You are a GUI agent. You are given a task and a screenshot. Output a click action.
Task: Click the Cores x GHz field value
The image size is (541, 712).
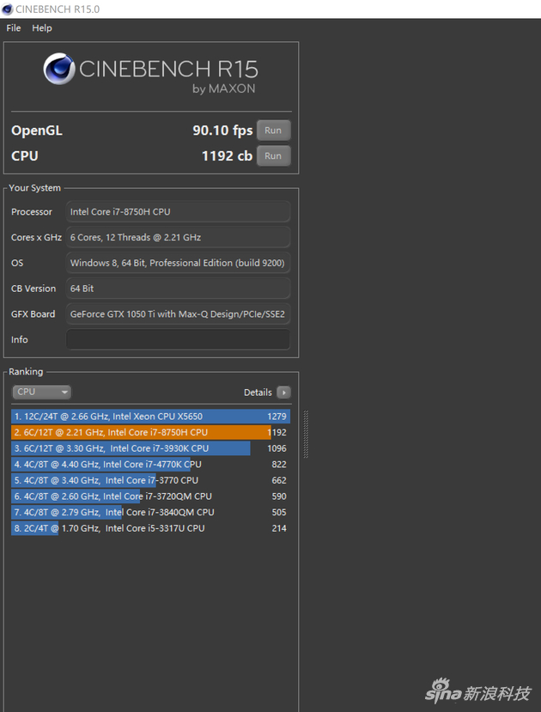[x=178, y=238]
